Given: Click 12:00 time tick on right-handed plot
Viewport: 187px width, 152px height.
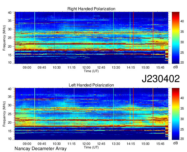Looking at the screenshot, I should (x=86, y=67).
